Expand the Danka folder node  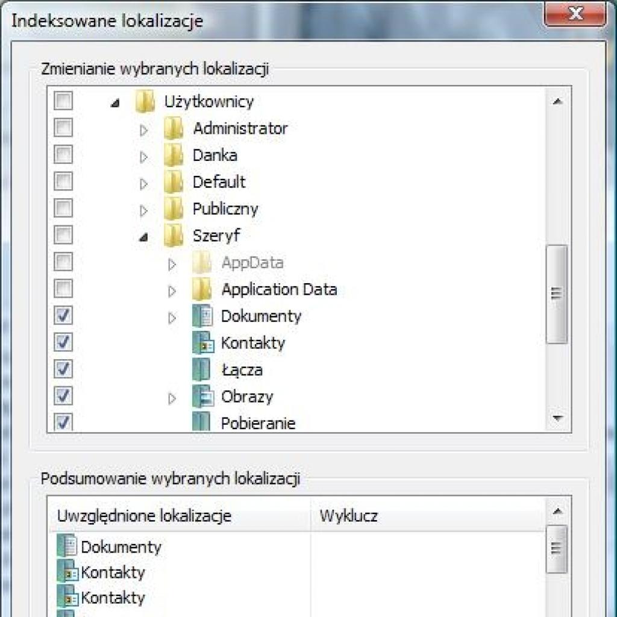143,157
